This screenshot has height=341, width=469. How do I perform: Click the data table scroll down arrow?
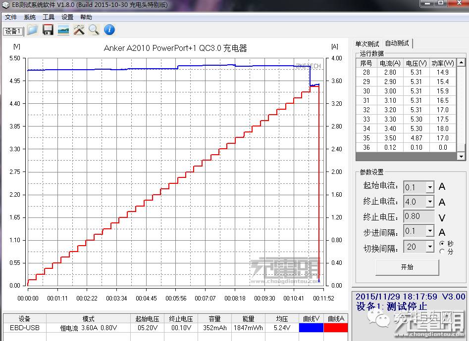[x=461, y=157]
